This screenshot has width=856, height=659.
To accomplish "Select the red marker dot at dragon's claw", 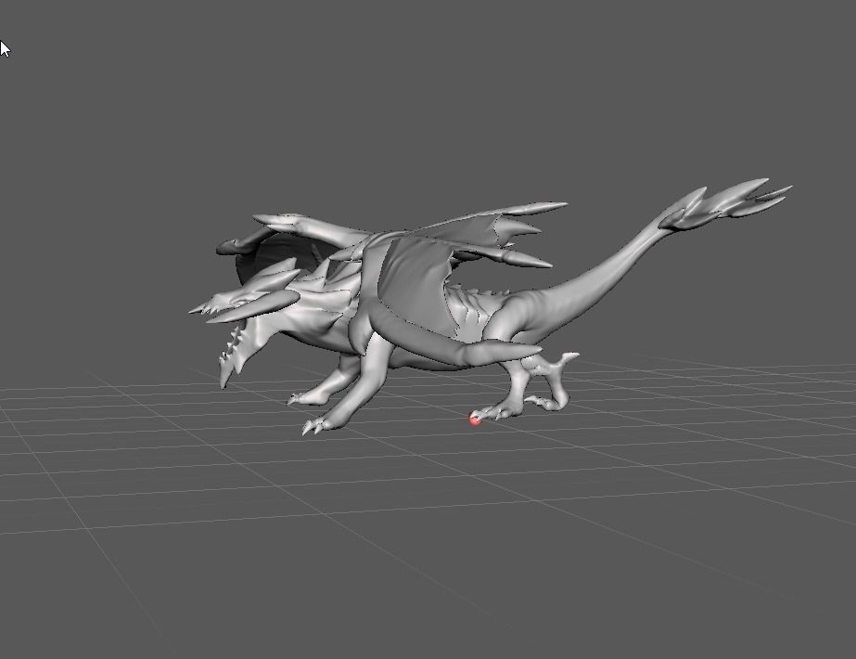I will pos(475,420).
